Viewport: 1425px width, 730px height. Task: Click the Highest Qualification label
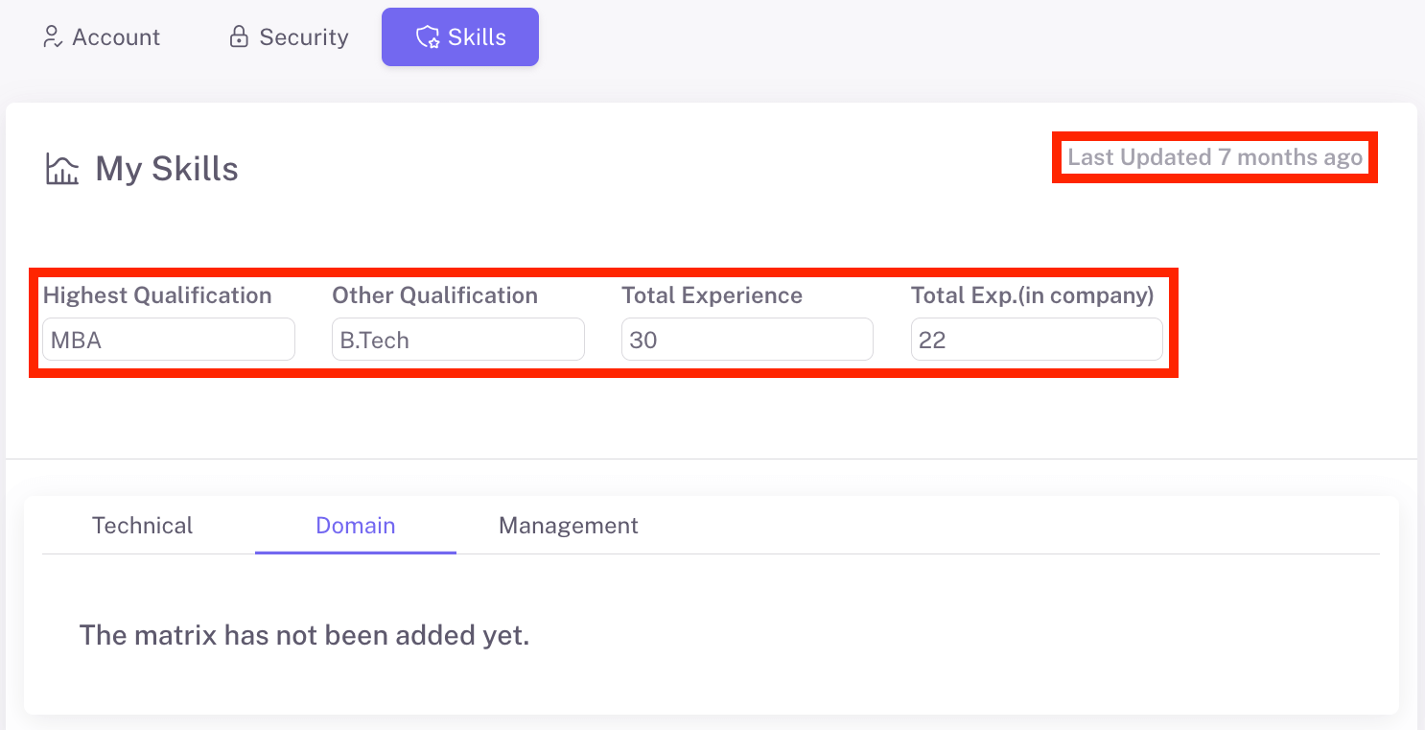157,295
